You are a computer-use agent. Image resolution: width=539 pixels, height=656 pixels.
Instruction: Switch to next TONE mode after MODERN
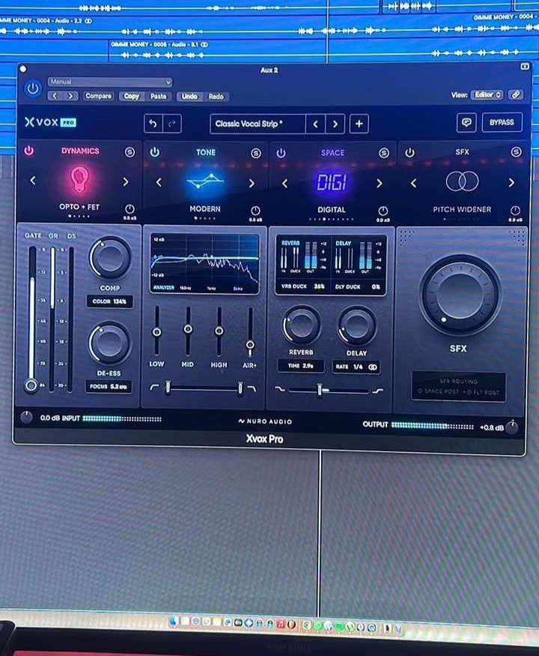pyautogui.click(x=252, y=183)
